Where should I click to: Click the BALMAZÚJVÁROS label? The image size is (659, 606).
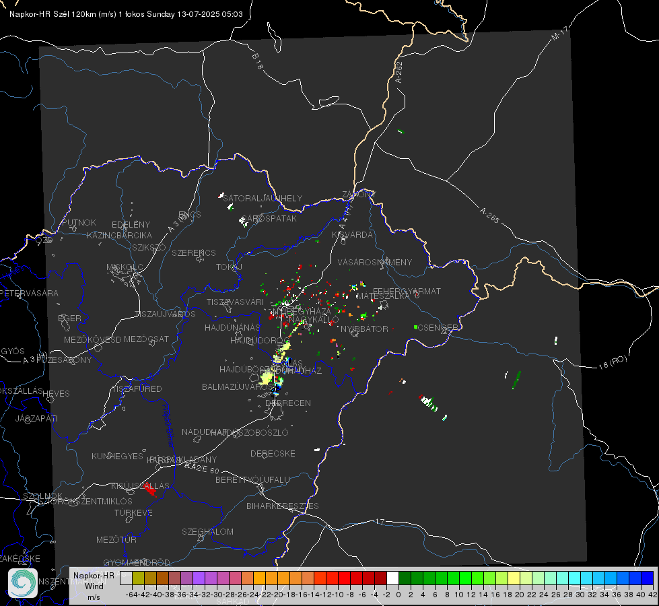(238, 386)
